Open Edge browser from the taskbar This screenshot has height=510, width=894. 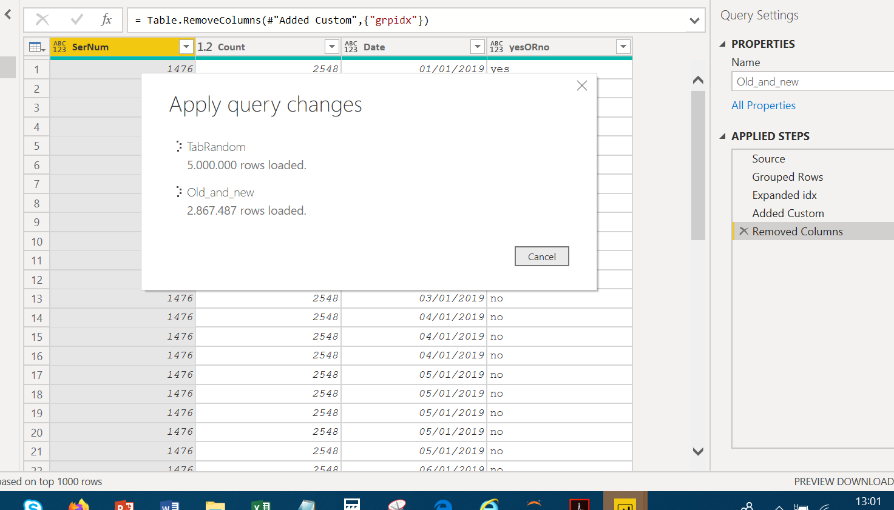443,505
